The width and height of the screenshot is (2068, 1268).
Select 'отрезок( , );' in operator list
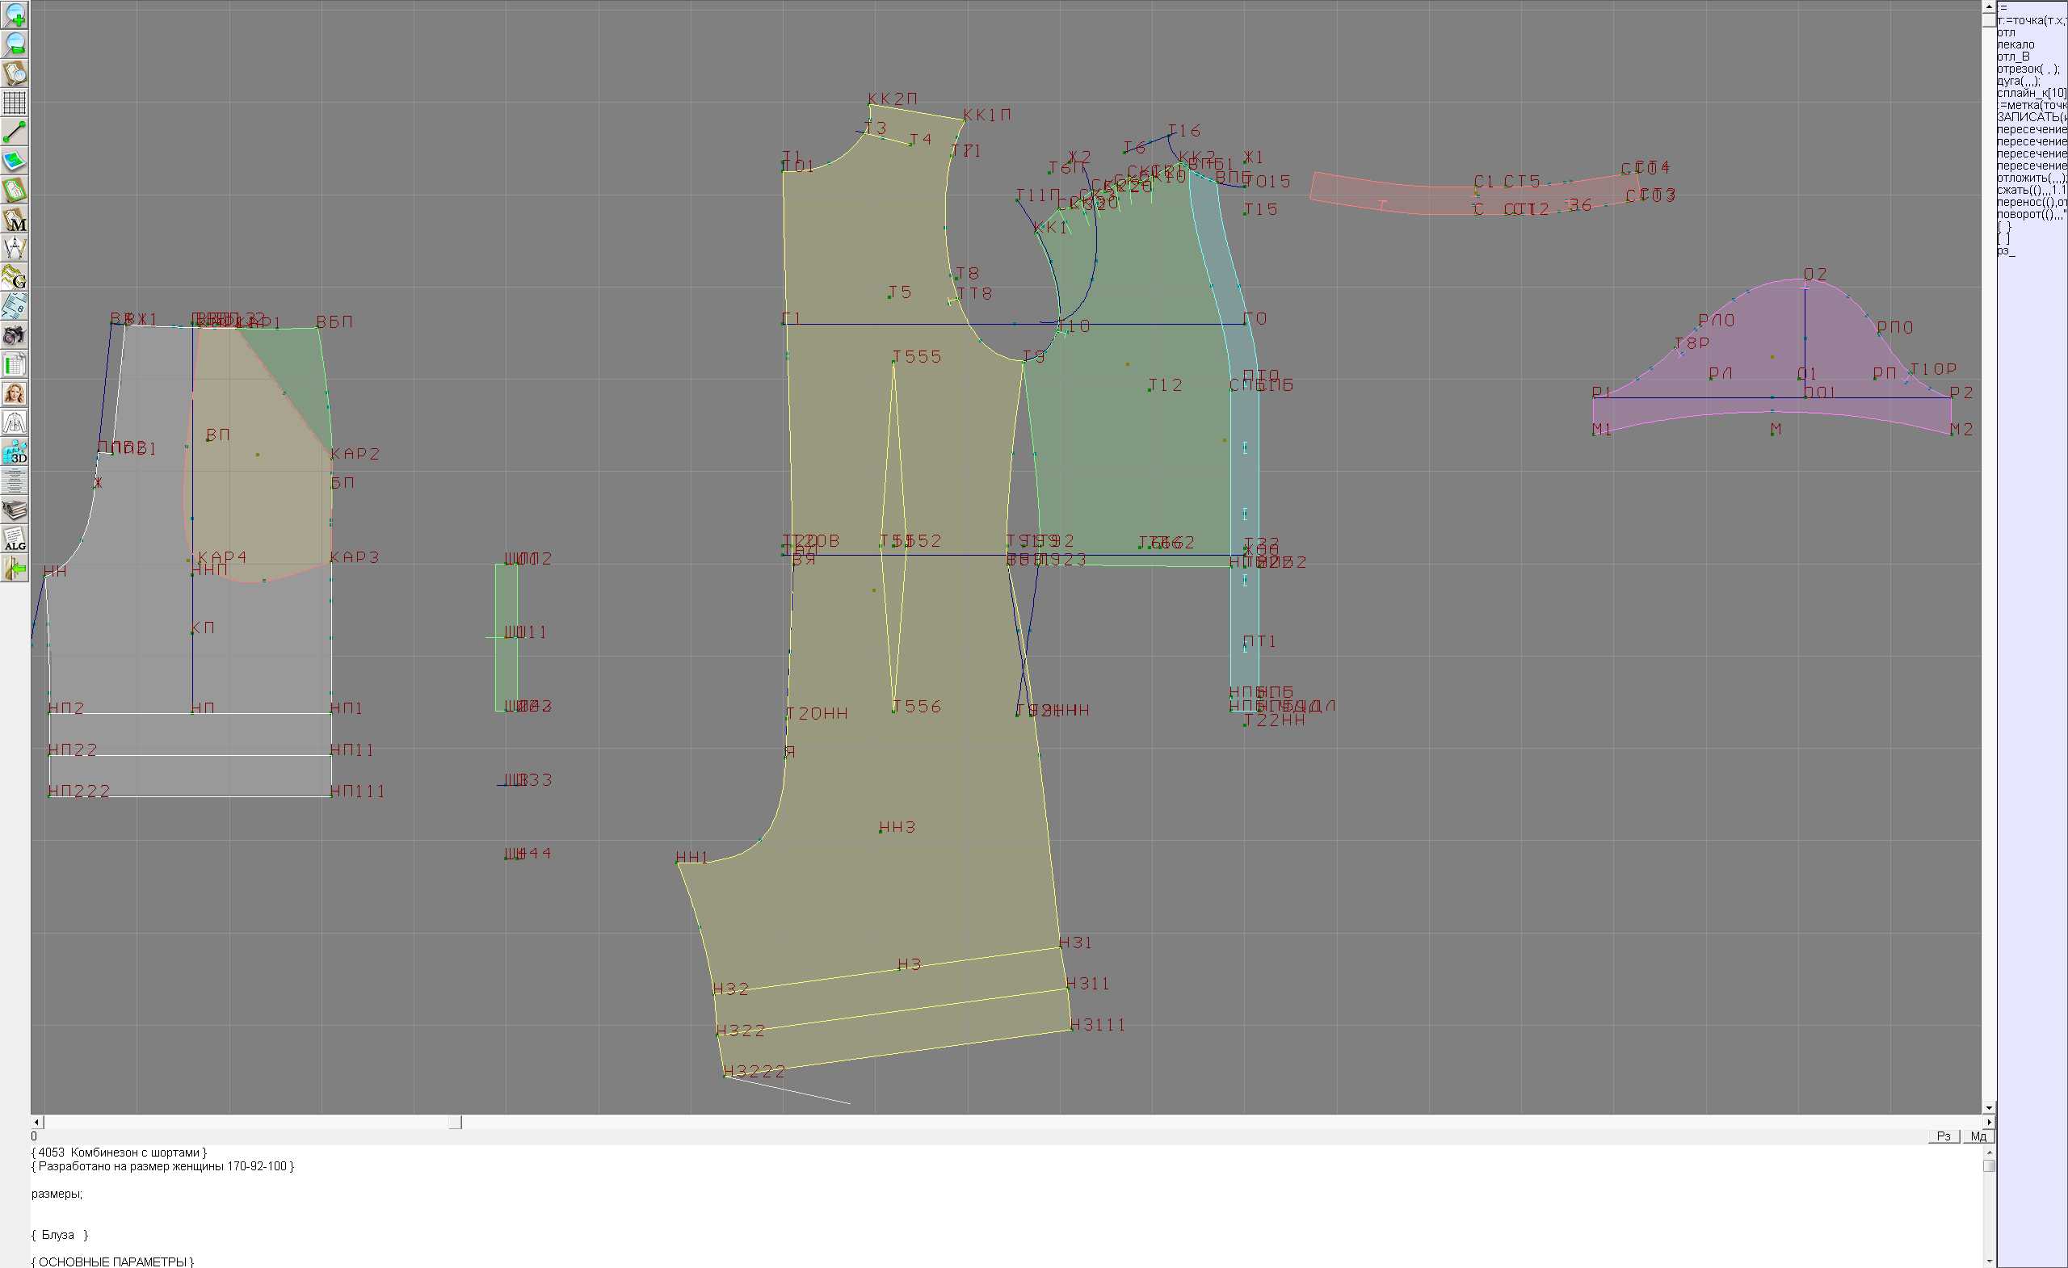(2028, 69)
